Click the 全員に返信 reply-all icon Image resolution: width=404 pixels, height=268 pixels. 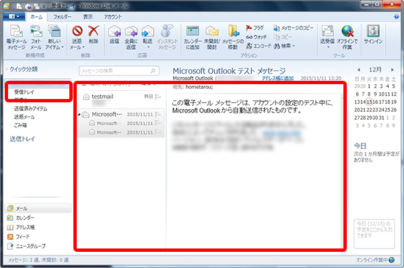(x=131, y=32)
